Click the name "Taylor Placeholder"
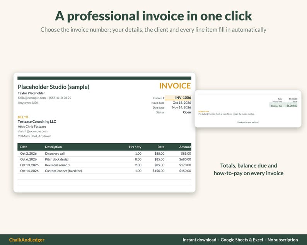Screen dimensions: 307x245 tap(31, 93)
